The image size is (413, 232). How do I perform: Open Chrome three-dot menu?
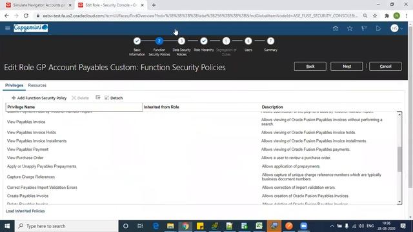click(x=407, y=15)
